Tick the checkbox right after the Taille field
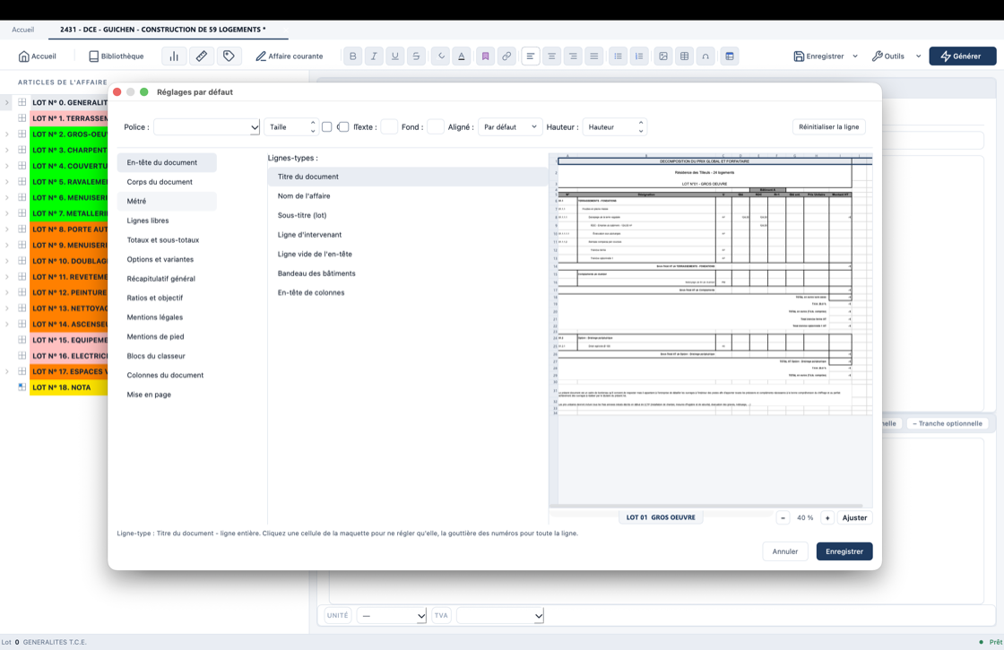This screenshot has width=1004, height=650. [326, 126]
